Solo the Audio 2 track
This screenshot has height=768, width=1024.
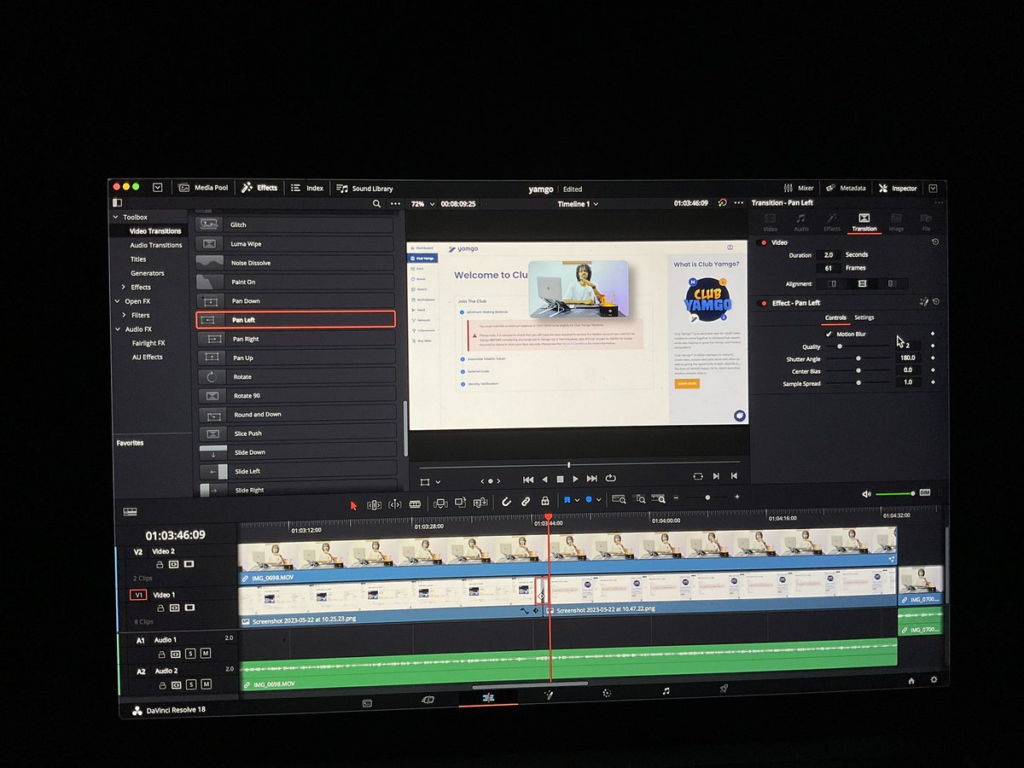[x=191, y=684]
